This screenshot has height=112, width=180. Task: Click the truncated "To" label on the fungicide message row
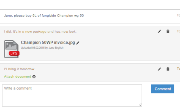pos(178,15)
